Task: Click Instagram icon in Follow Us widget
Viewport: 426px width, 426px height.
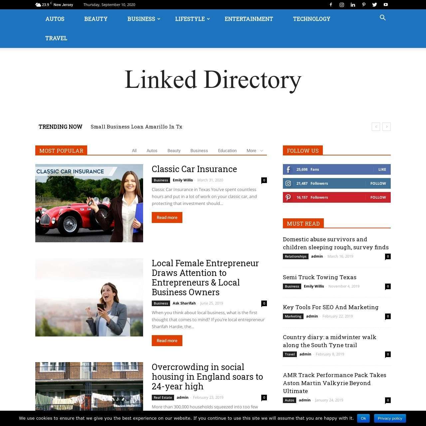Action: pyautogui.click(x=288, y=183)
